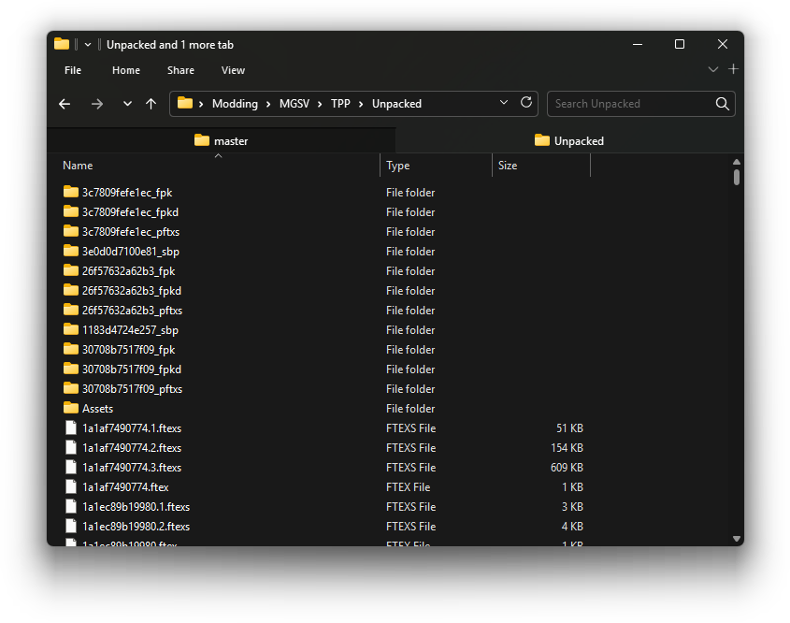
Task: Select folder 30708b7517f09_fpkd icon
Action: 70,369
